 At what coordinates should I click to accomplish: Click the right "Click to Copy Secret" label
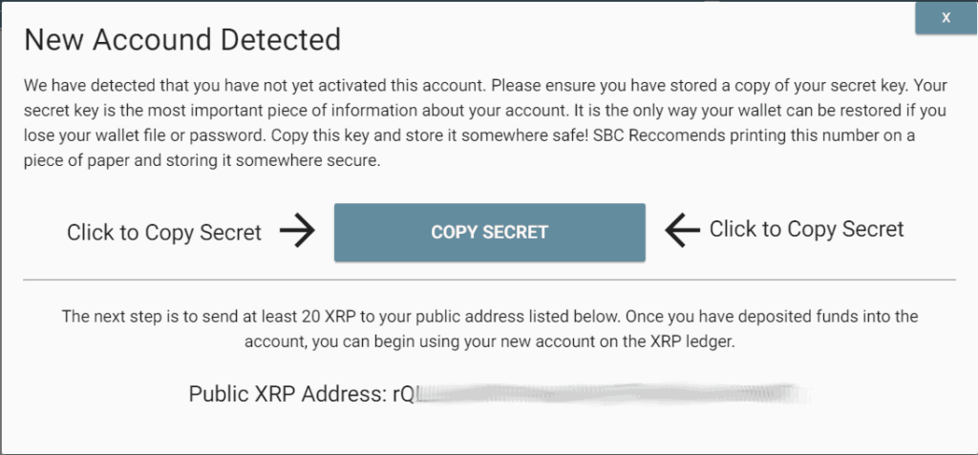(x=806, y=229)
